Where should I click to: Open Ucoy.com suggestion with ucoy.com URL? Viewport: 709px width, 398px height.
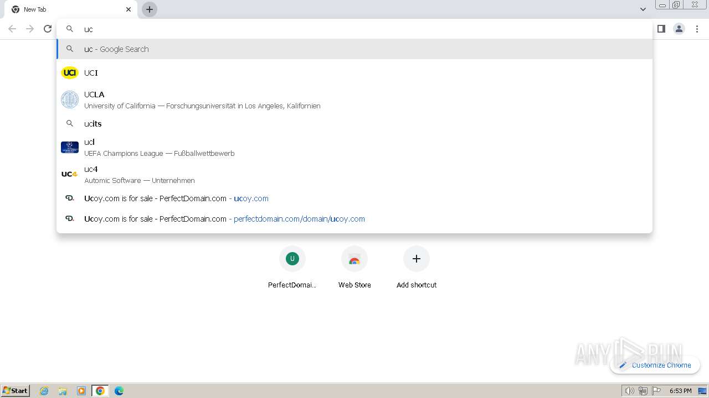(354, 198)
